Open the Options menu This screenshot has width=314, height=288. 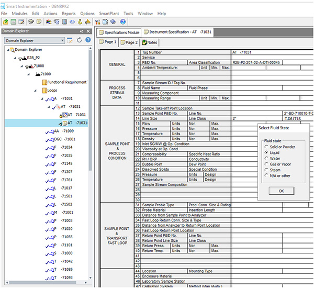(87, 14)
